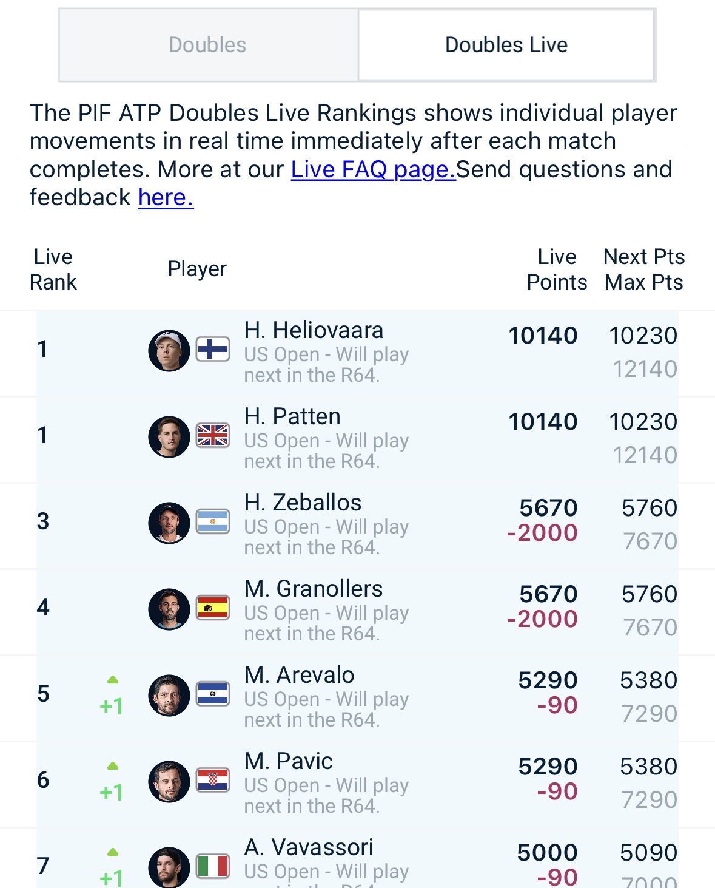Tap H. Heliovaara's player photo
This screenshot has width=715, height=888.
169,350
